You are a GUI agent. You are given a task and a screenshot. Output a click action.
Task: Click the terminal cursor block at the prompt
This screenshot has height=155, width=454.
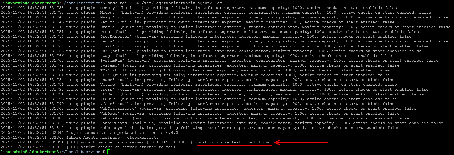[x=109, y=152]
